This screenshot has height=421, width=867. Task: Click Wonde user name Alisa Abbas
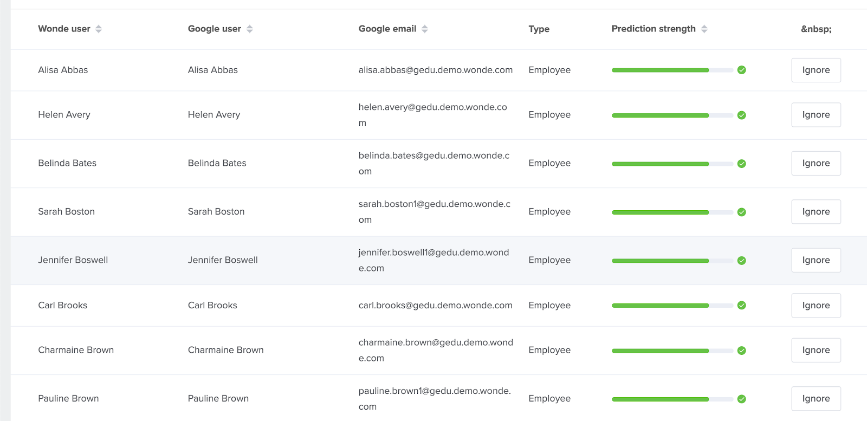(63, 70)
